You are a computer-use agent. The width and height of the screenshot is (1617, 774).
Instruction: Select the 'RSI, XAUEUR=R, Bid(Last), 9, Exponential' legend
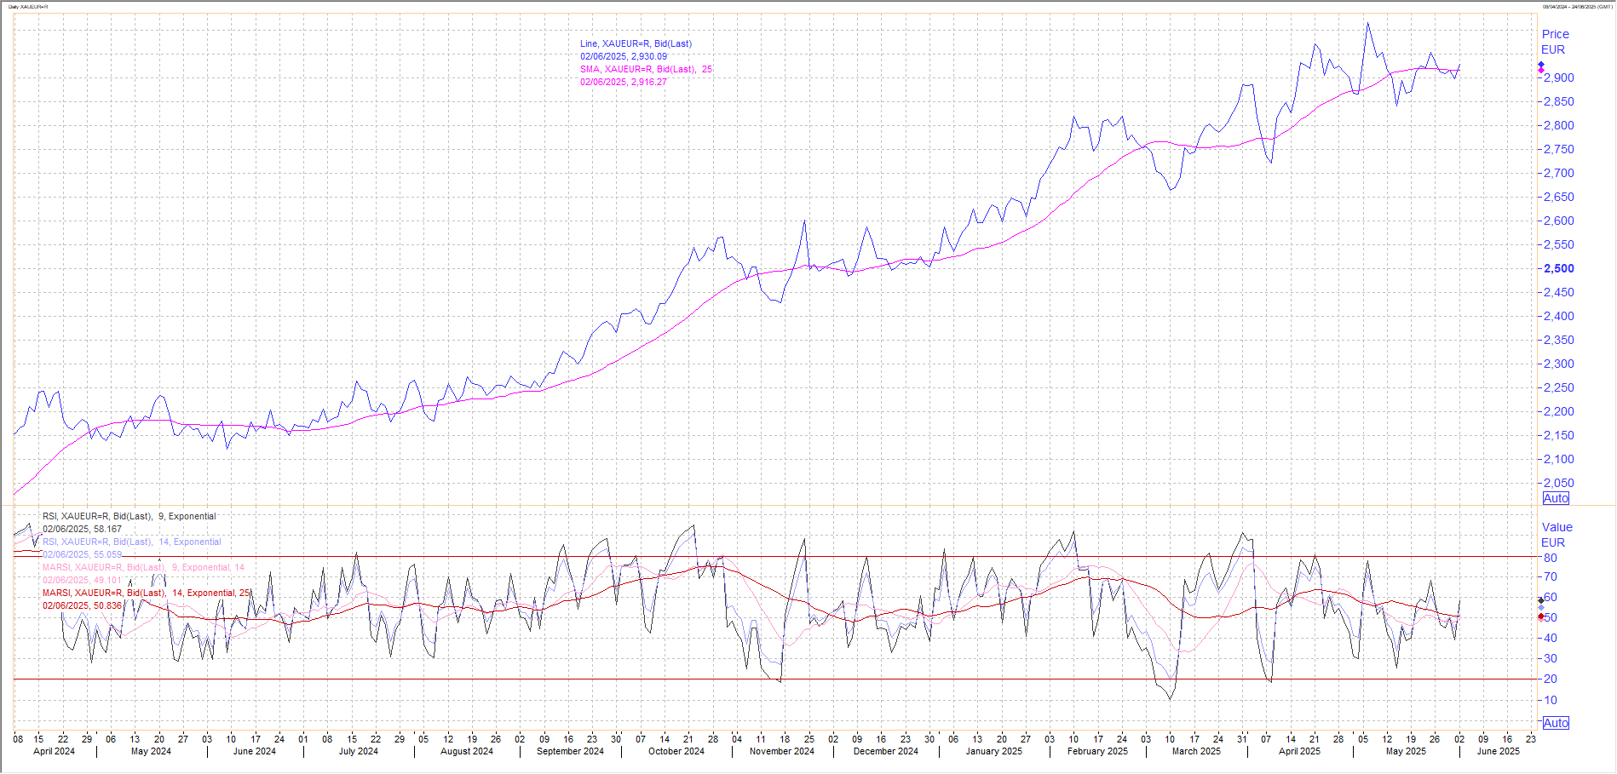[x=129, y=516]
